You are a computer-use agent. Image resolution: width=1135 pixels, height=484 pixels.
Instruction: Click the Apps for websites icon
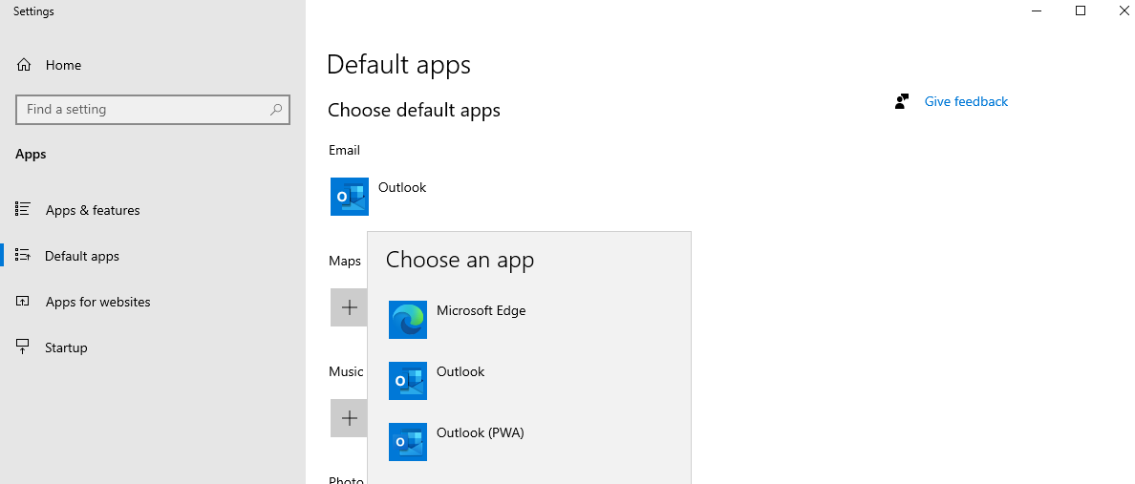click(22, 302)
